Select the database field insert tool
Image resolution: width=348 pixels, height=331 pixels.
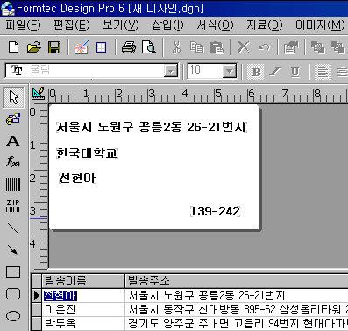tap(13, 119)
